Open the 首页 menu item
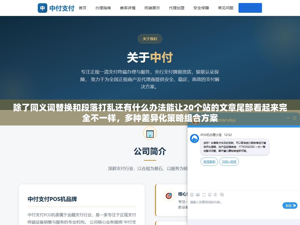Viewport: 300px width, 225px height. click(x=83, y=8)
